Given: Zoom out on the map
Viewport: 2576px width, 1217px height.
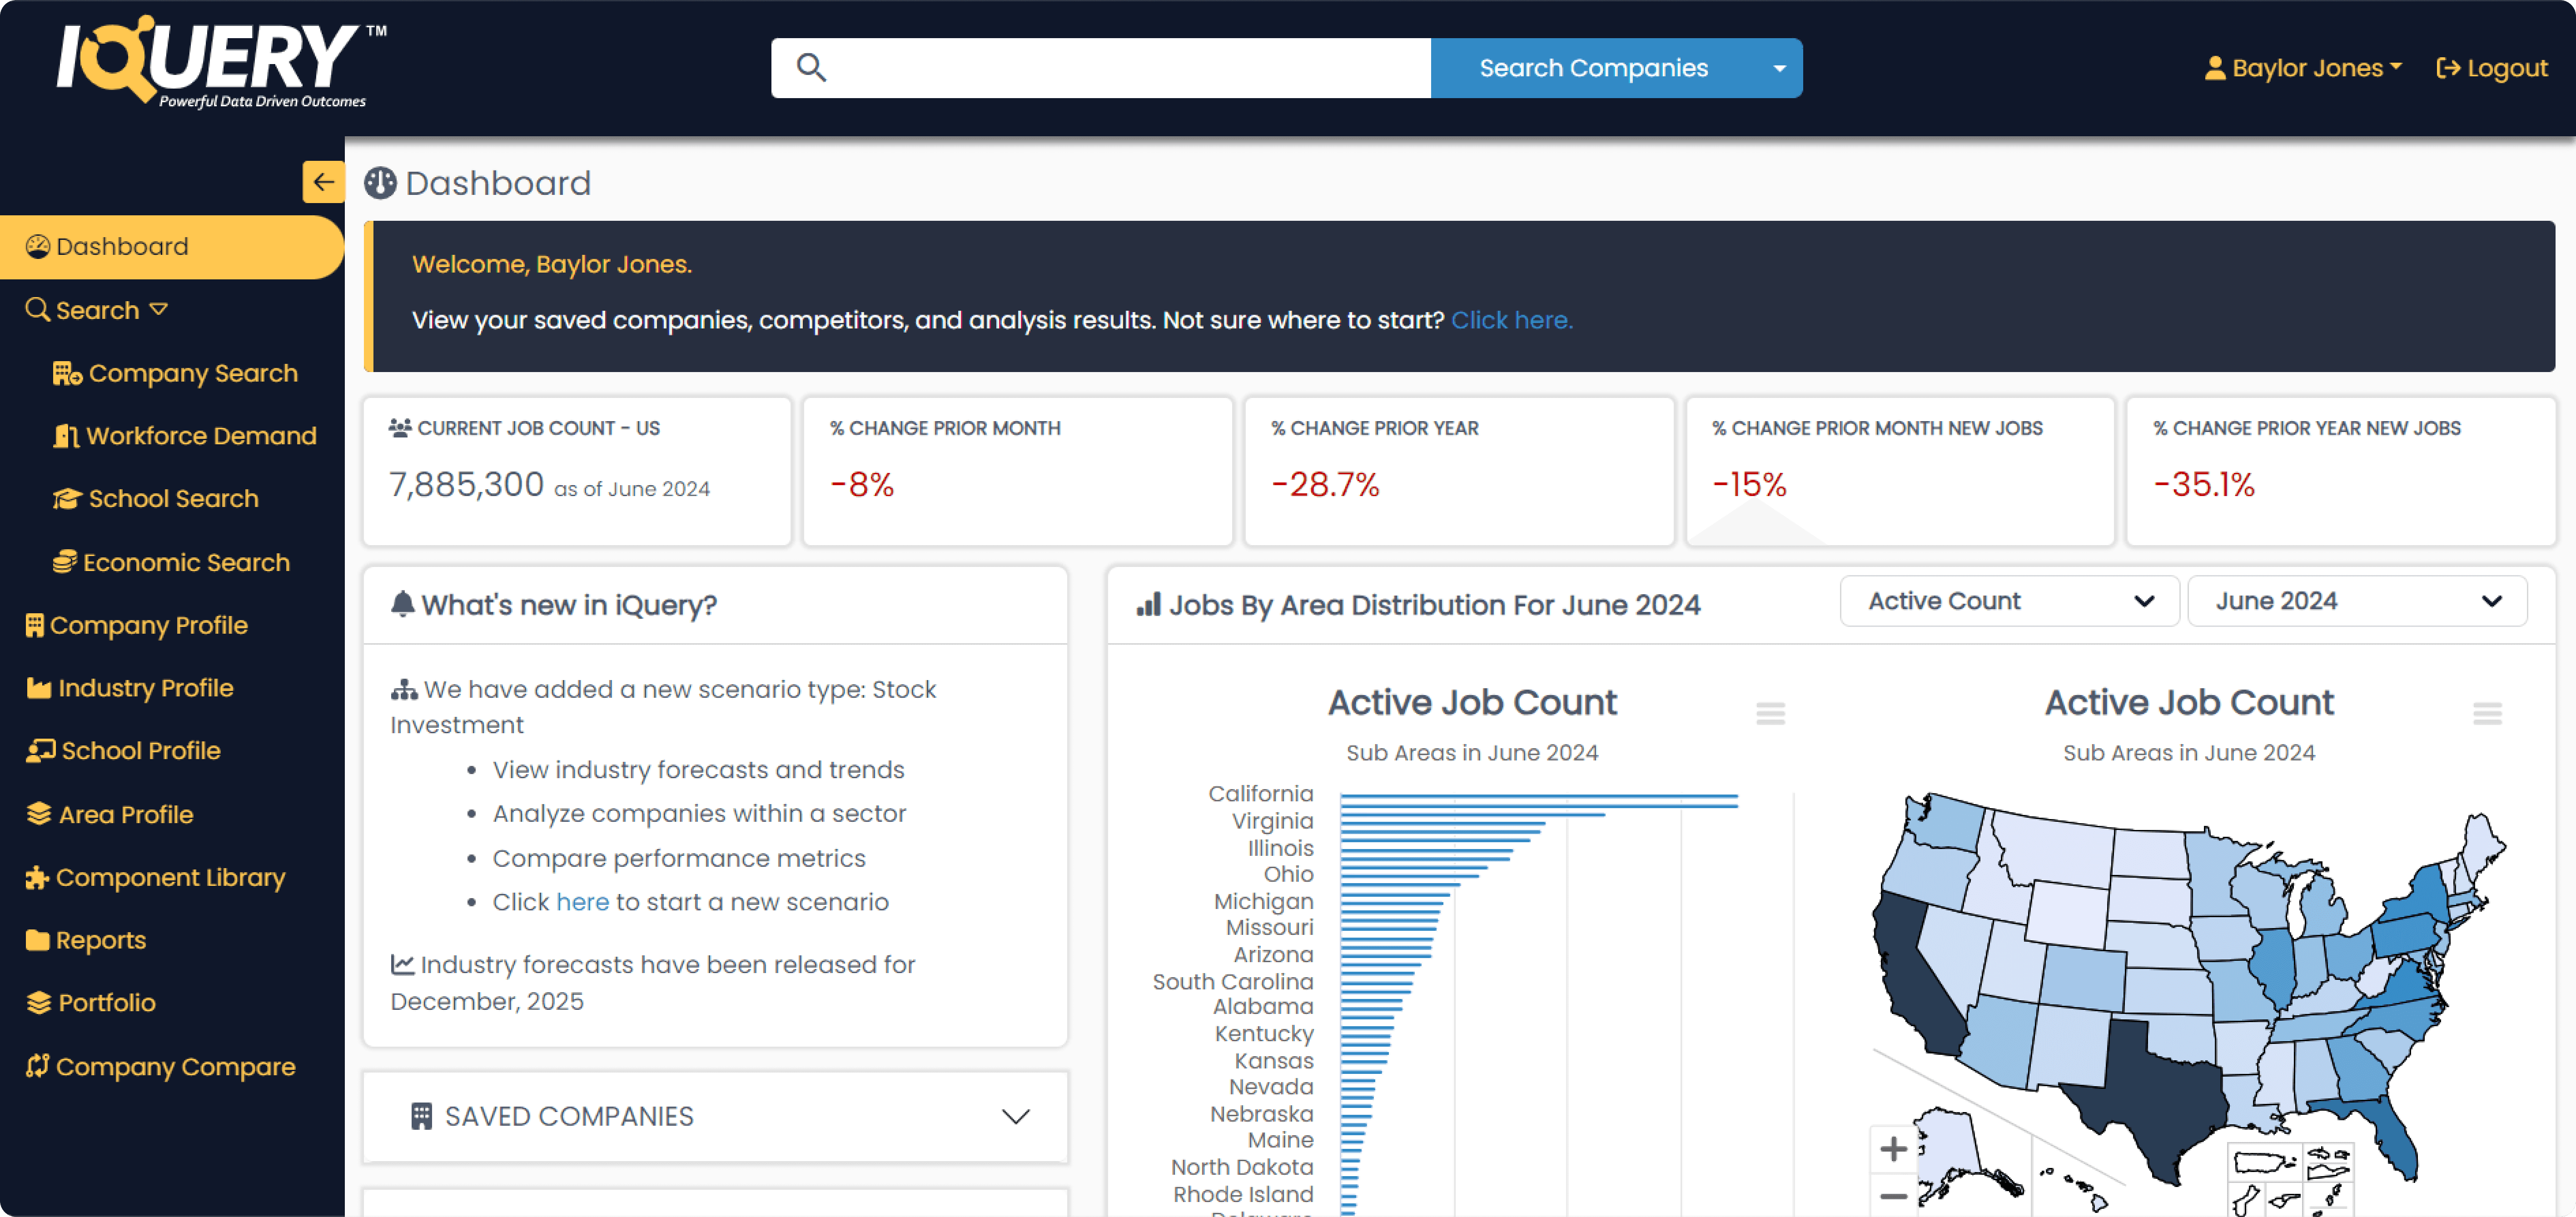Looking at the screenshot, I should tap(1893, 1195).
